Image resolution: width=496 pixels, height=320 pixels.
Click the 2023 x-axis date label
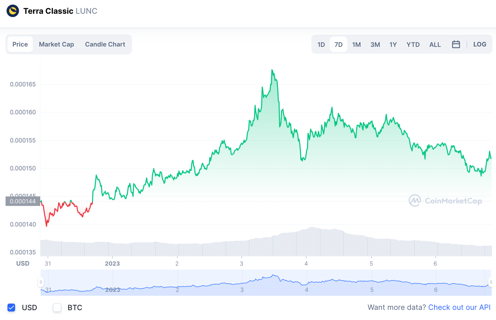(112, 264)
